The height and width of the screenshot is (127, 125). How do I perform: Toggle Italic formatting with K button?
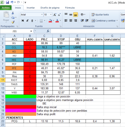[27, 21]
